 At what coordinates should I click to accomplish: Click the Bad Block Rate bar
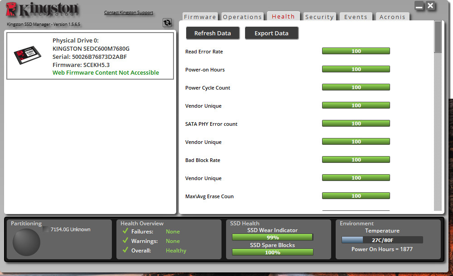(356, 160)
